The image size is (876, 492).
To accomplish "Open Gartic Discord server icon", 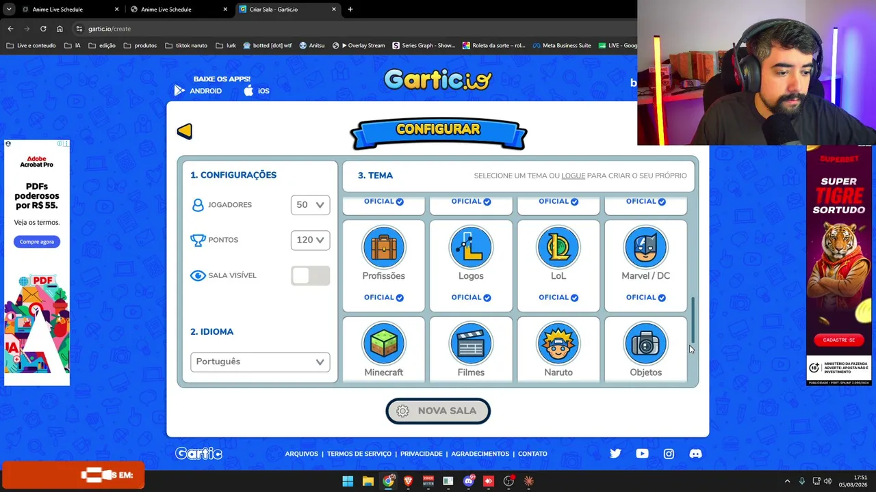I will point(695,454).
